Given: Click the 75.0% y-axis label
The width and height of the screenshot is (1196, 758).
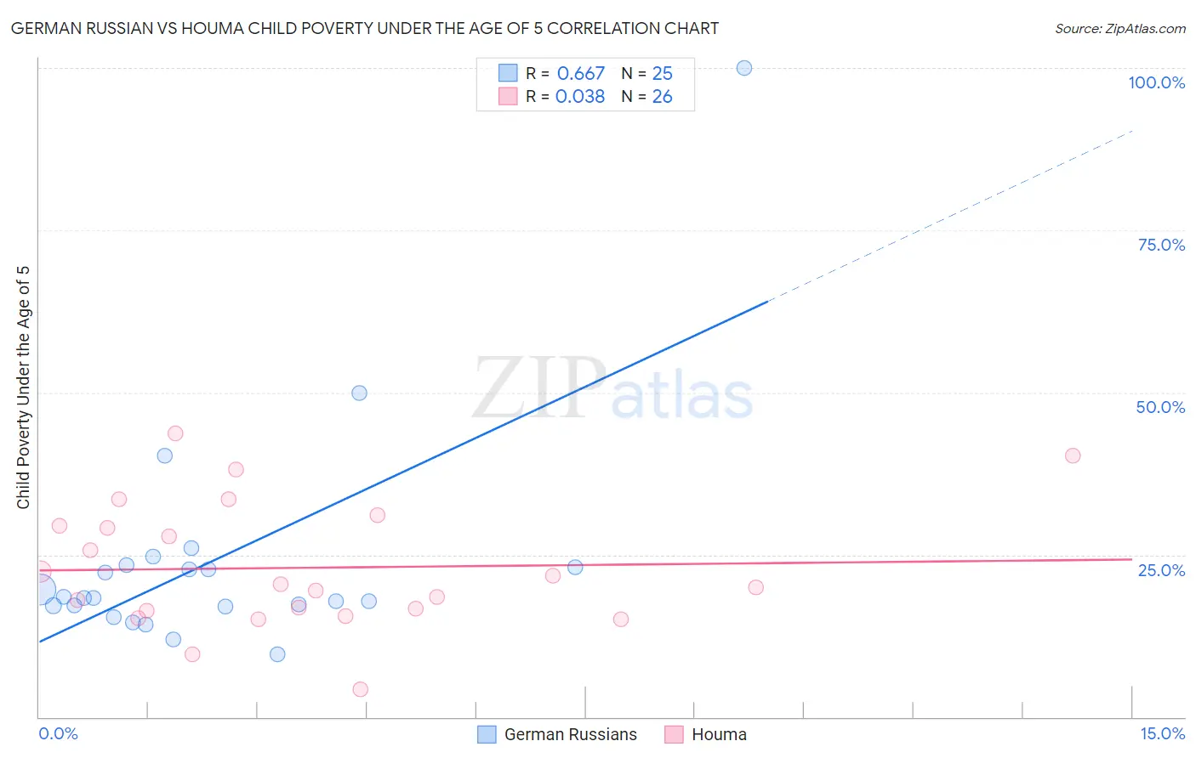Looking at the screenshot, I should tap(1161, 245).
